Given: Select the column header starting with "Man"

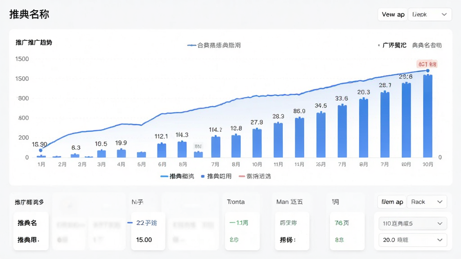Looking at the screenshot, I should tap(289, 202).
